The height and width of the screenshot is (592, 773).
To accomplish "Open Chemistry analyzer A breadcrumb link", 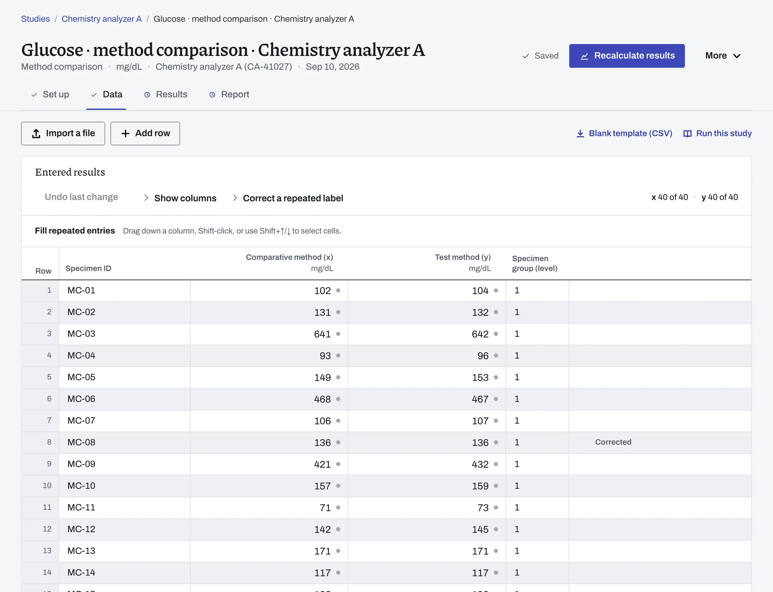I will 101,19.
